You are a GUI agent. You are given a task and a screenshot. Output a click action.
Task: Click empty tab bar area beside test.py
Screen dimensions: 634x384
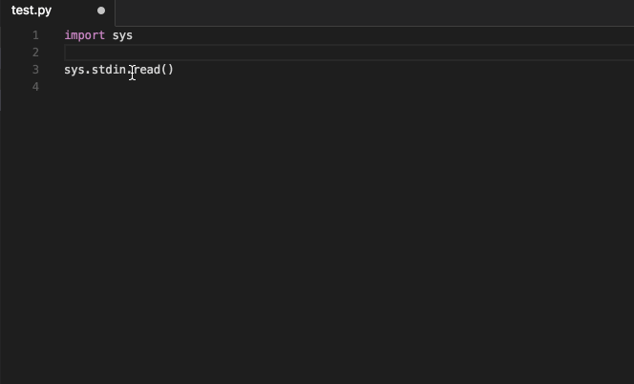(374, 13)
